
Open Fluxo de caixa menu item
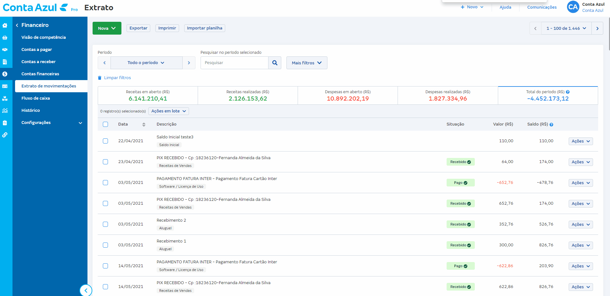point(36,98)
